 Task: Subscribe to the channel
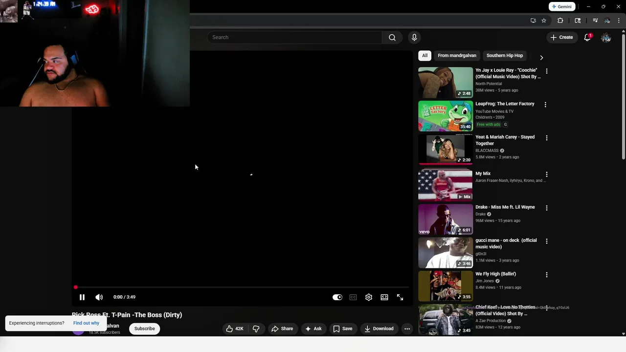pyautogui.click(x=145, y=329)
